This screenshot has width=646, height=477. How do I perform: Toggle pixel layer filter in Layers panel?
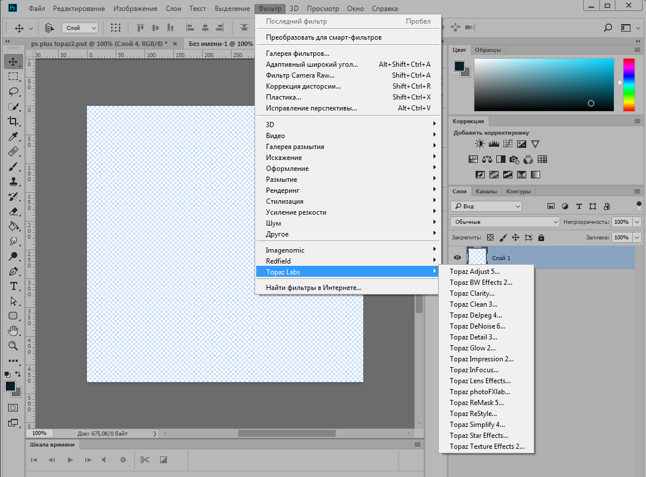pyautogui.click(x=551, y=206)
